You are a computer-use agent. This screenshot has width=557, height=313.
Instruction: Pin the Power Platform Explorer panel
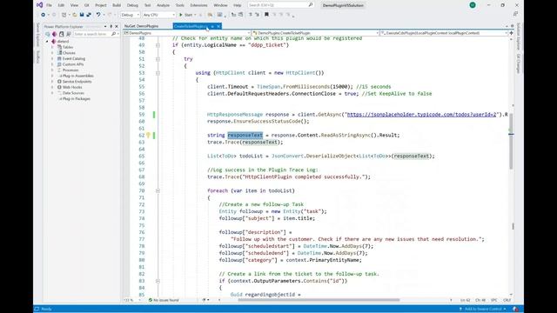point(111,27)
